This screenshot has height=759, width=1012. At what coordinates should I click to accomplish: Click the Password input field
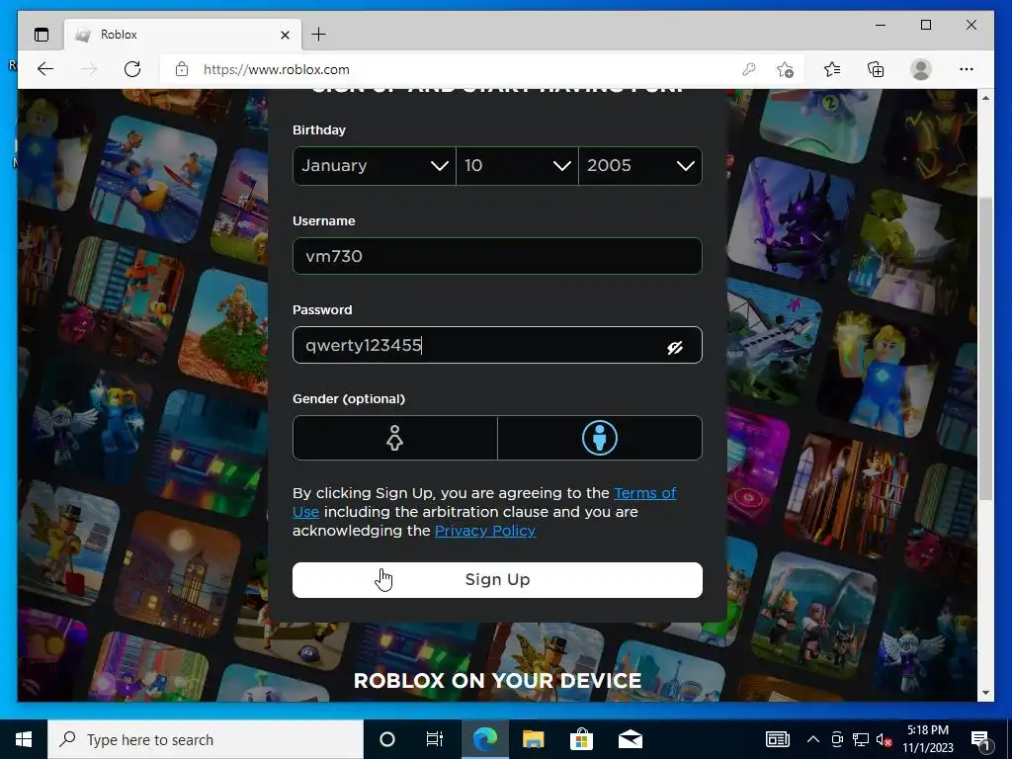(x=497, y=345)
